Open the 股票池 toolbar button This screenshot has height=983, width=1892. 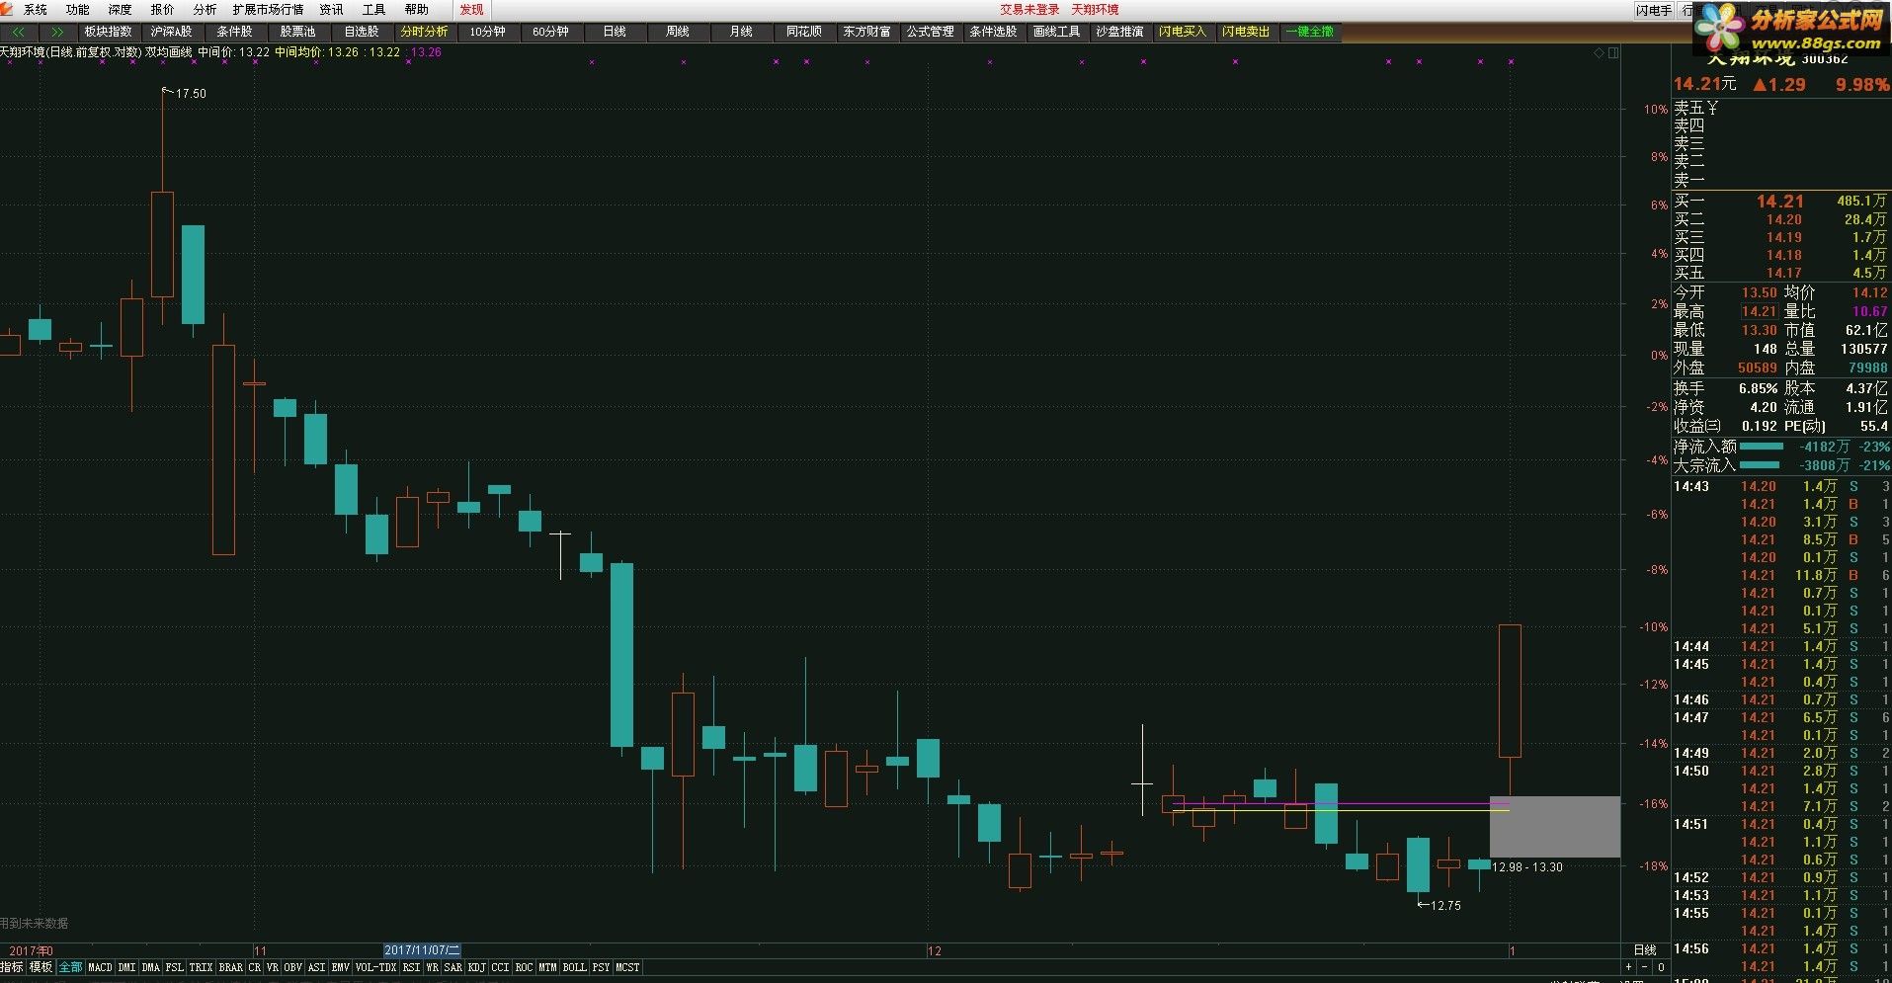point(297,32)
